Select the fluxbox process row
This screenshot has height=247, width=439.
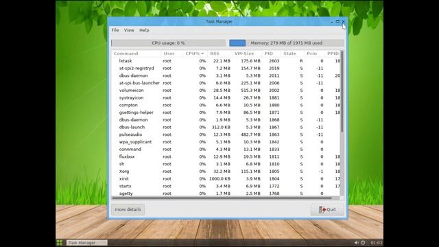coord(226,156)
